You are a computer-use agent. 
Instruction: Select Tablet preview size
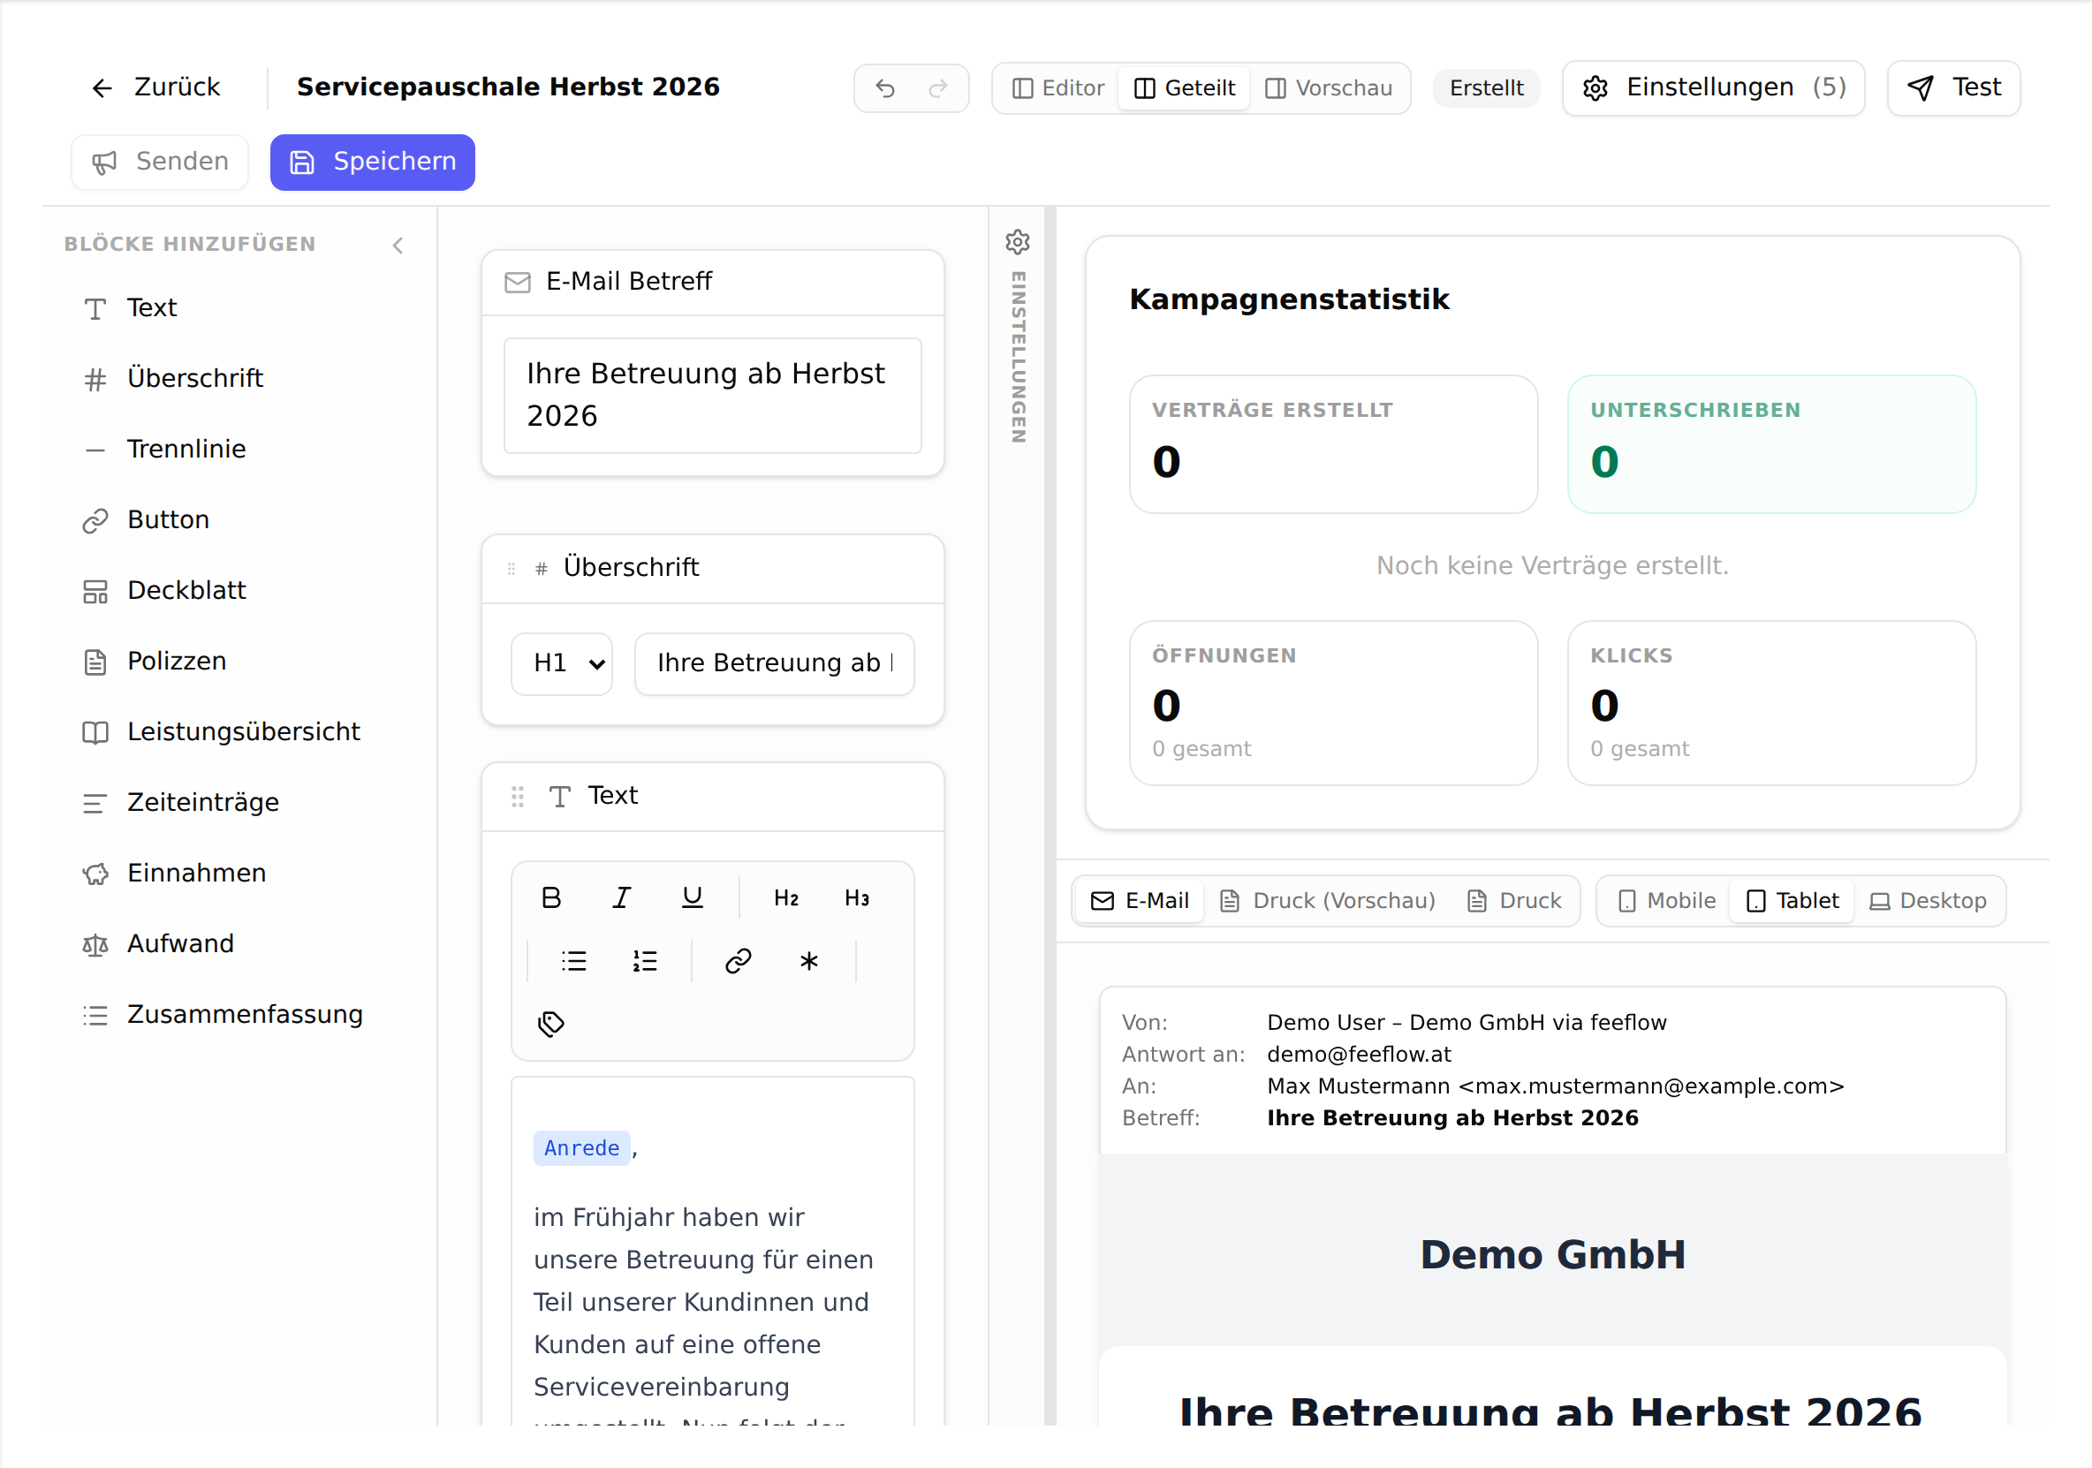pyautogui.click(x=1793, y=901)
